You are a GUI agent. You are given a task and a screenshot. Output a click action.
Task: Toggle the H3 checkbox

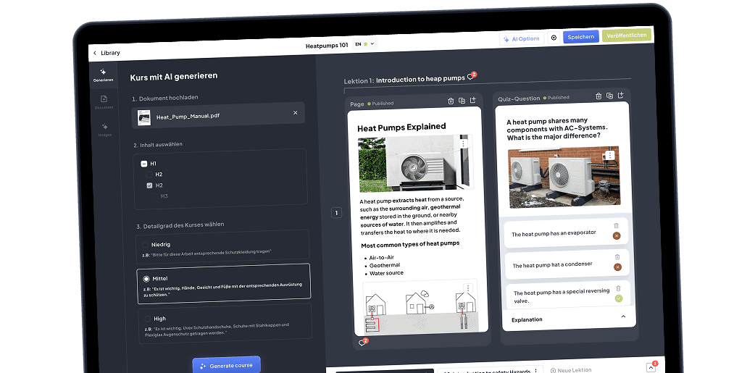point(154,196)
